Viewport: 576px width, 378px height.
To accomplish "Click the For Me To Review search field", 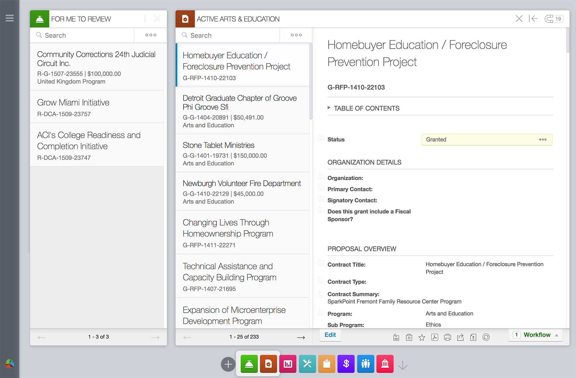I will tap(85, 35).
